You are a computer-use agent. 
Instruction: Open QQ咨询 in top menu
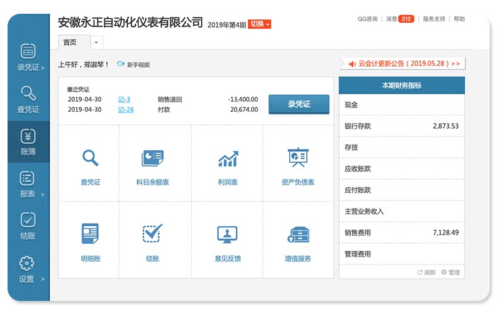coord(367,19)
